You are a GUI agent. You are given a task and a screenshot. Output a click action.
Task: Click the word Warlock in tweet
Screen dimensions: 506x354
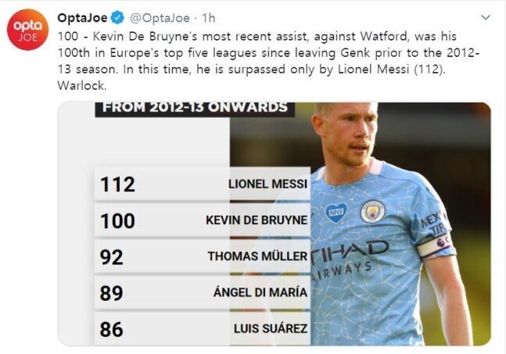click(x=82, y=86)
